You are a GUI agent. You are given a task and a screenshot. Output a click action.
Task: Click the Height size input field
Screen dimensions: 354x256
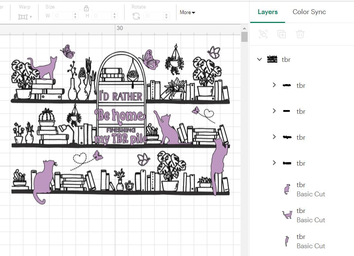(x=102, y=16)
